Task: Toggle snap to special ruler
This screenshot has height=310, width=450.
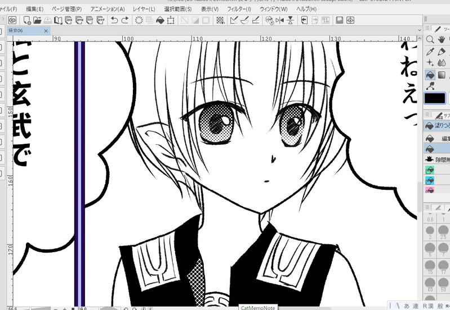Action: 244,20
